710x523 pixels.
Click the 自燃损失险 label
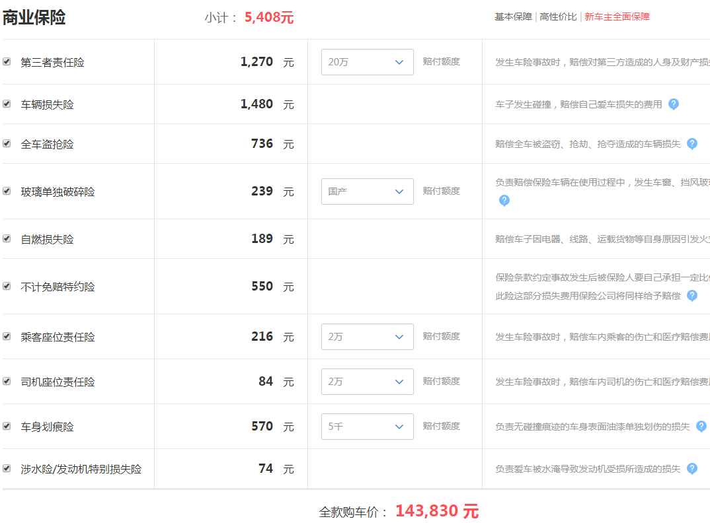click(x=47, y=239)
